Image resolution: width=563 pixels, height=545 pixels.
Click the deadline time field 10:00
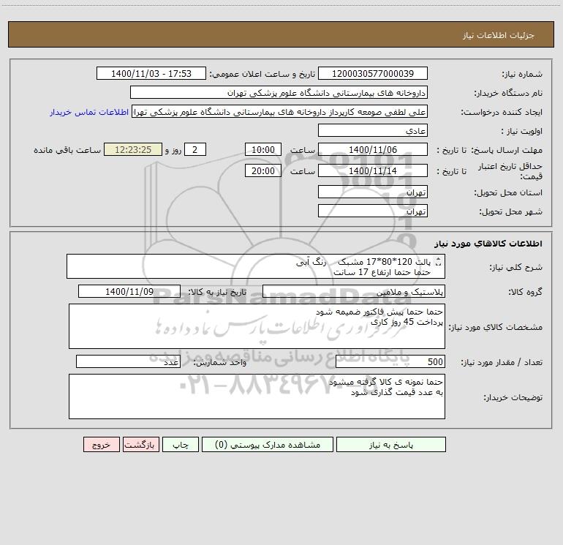point(262,149)
